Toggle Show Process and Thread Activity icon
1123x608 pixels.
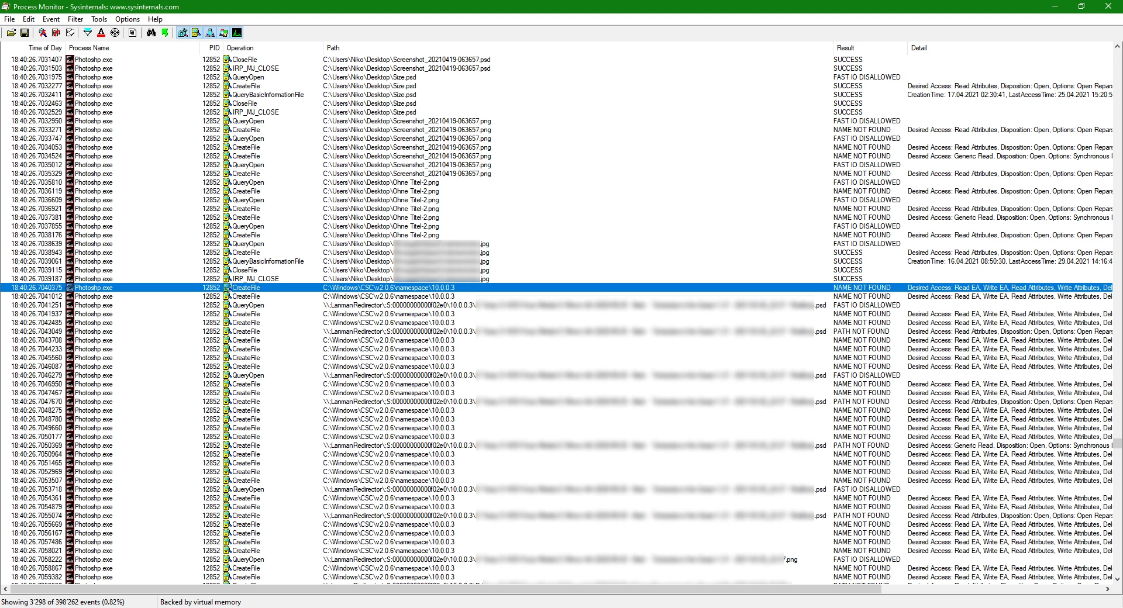(x=223, y=33)
